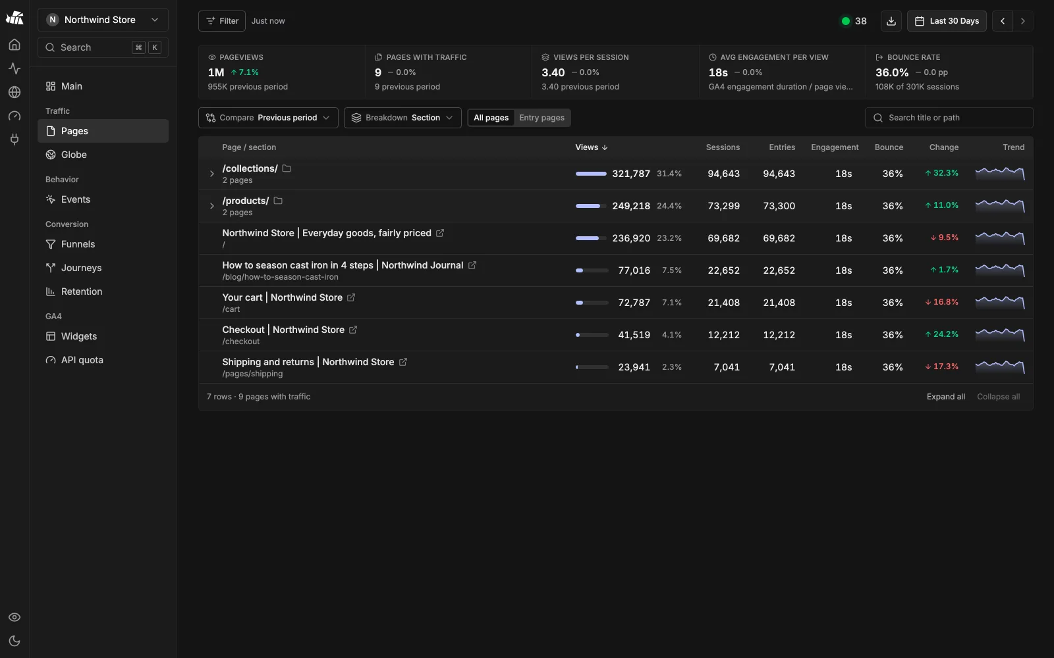Image resolution: width=1054 pixels, height=658 pixels.
Task: Open external link for Northwind Store homepage
Action: tap(440, 233)
